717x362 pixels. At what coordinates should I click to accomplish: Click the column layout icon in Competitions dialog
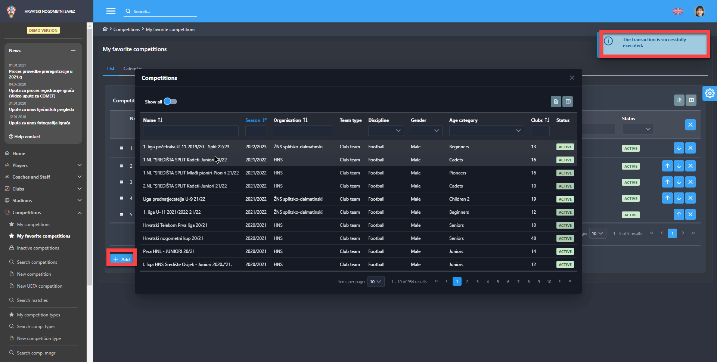[568, 102]
